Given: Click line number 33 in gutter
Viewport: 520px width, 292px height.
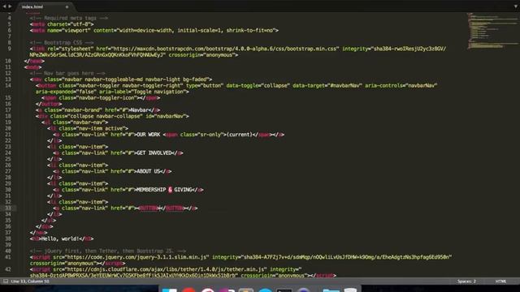Looking at the screenshot, I should pyautogui.click(x=8, y=208).
